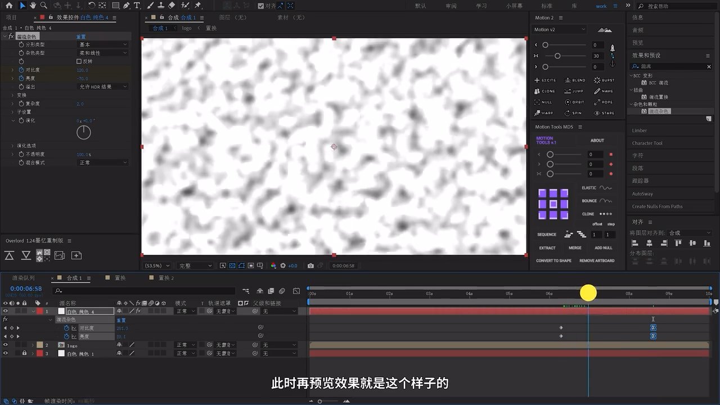The width and height of the screenshot is (720, 405).
Task: Hide the logo layer with its eye icon
Action: (x=6, y=345)
